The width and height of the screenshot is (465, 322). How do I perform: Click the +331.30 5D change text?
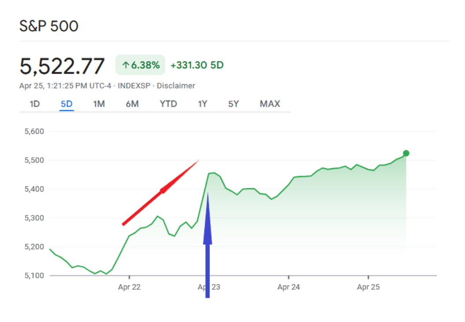[197, 65]
